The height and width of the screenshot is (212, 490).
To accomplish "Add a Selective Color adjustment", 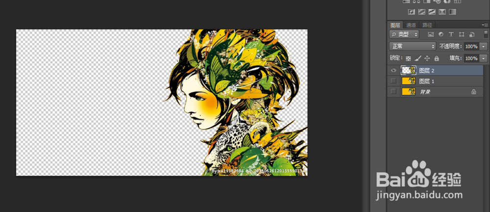I will 442,12.
